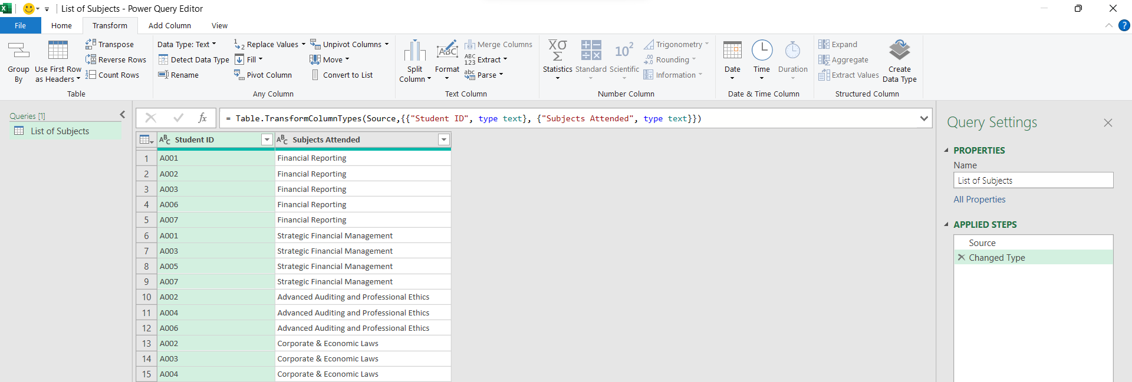The height and width of the screenshot is (382, 1132).
Task: Click Expand structured column
Action: (x=838, y=44)
